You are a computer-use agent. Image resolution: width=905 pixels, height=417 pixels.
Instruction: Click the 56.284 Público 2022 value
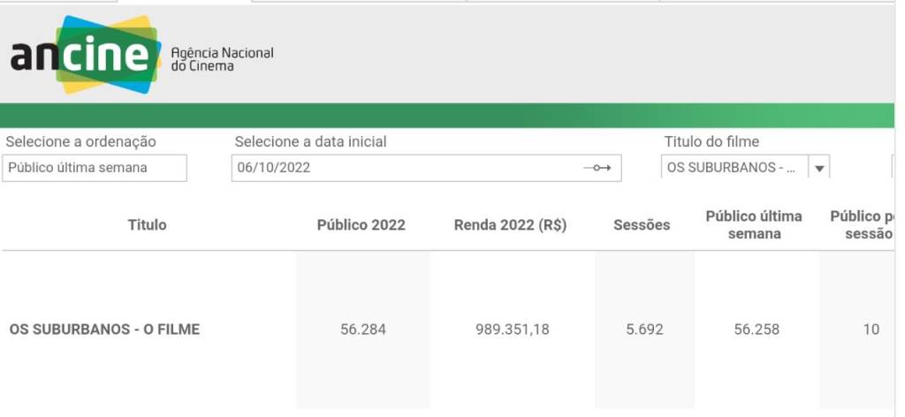tap(363, 330)
